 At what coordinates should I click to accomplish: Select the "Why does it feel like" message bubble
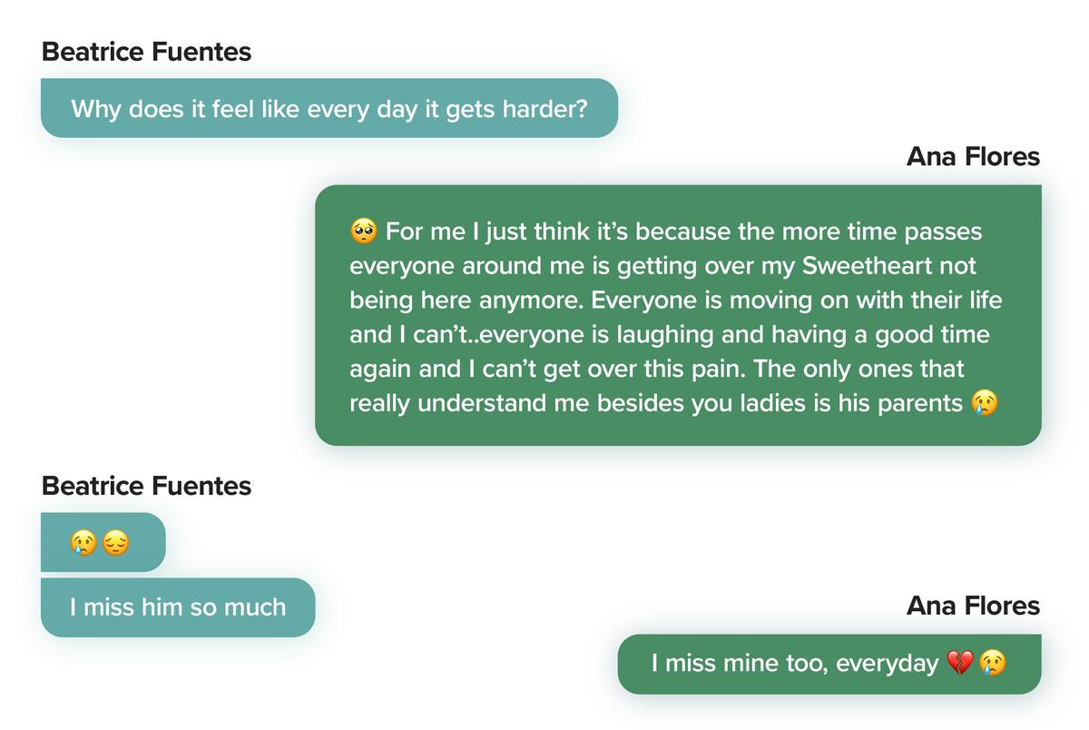[329, 109]
